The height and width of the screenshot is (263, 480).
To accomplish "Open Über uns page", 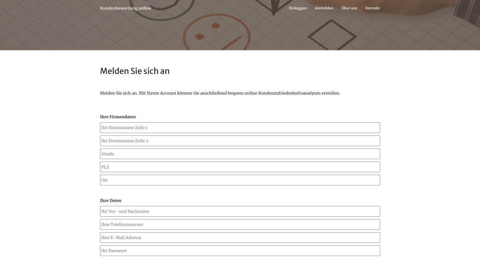I will point(349,8).
